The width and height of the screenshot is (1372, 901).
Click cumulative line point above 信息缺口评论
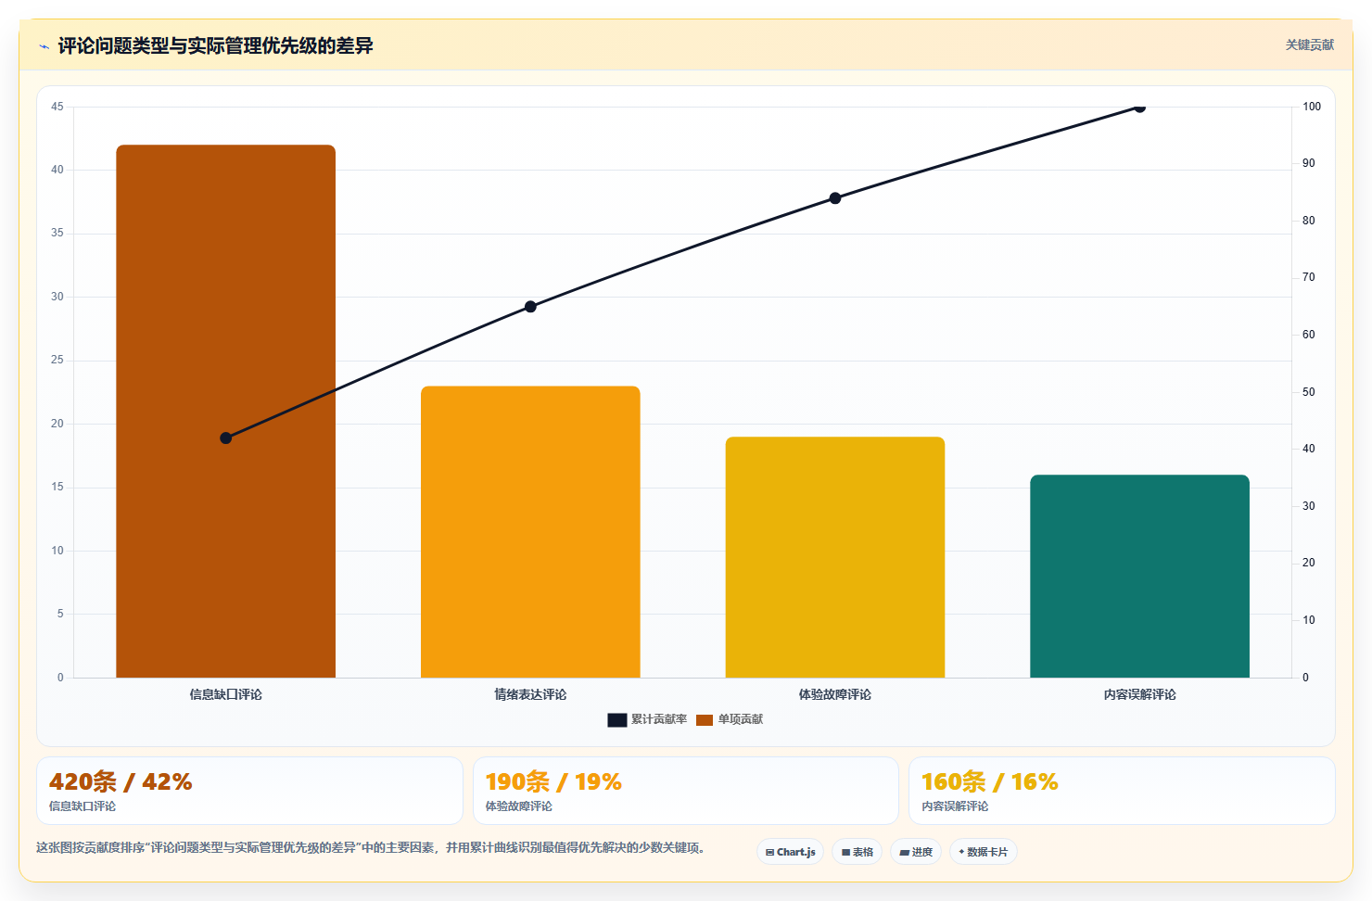(225, 438)
